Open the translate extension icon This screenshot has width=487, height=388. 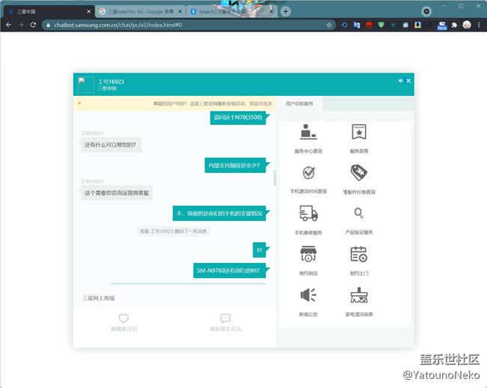click(357, 25)
